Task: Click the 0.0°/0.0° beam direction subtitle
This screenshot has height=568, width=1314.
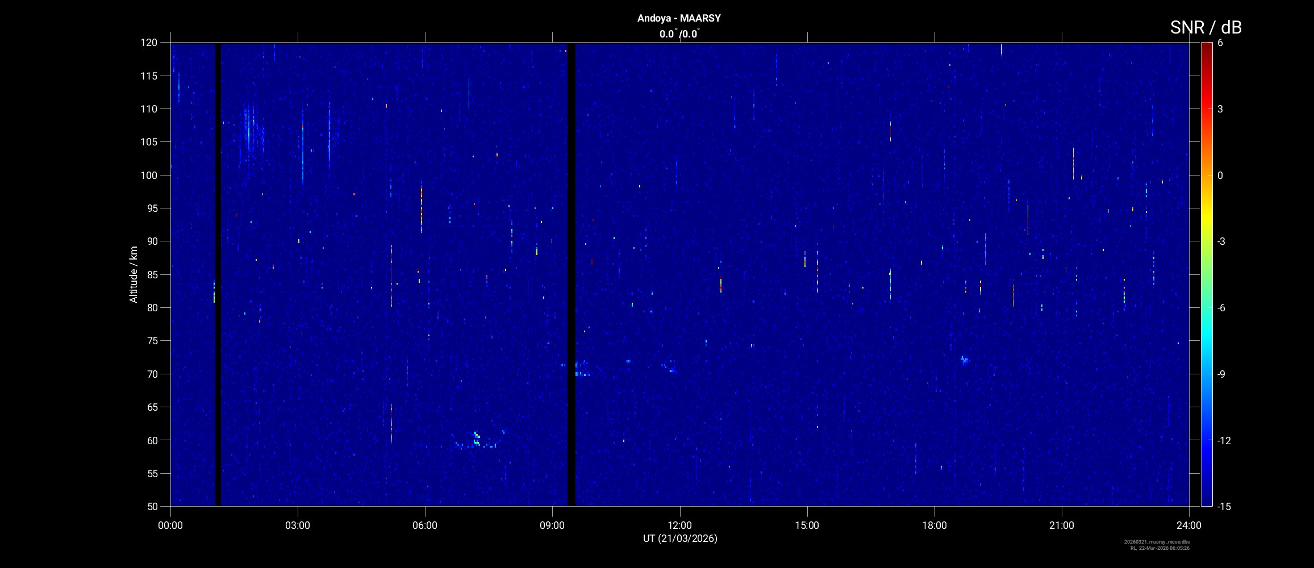Action: pos(679,34)
